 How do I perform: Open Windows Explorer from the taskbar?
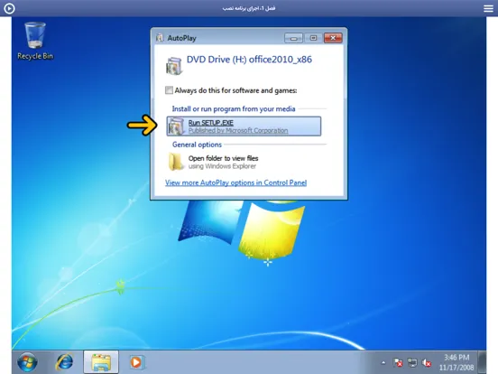[101, 362]
